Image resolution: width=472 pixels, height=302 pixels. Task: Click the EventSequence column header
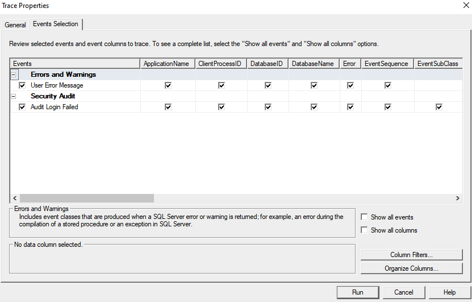pos(386,64)
